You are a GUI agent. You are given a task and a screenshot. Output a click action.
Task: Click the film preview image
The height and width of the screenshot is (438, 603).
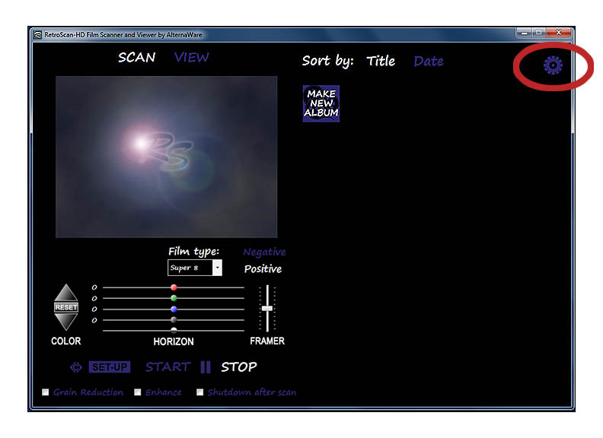(166, 157)
